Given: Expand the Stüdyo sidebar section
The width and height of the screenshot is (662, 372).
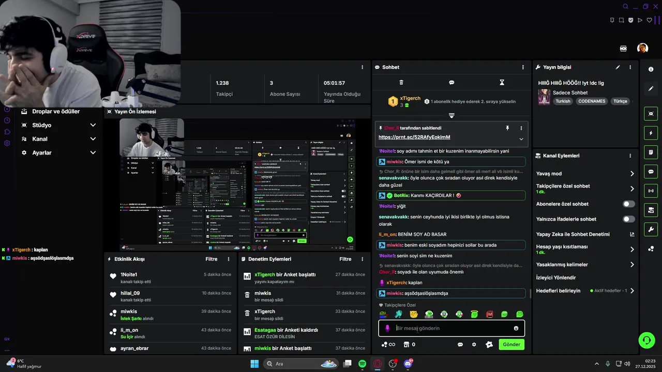Looking at the screenshot, I should [x=93, y=125].
